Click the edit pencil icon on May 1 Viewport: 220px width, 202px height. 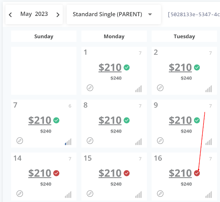90,88
